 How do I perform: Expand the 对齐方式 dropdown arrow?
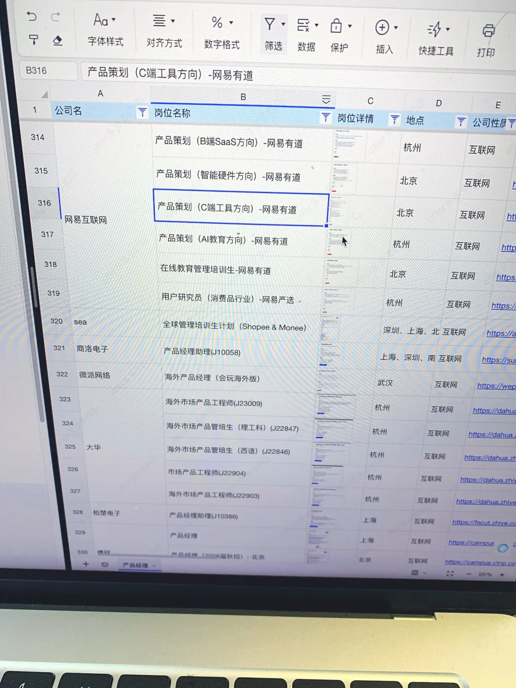click(173, 21)
